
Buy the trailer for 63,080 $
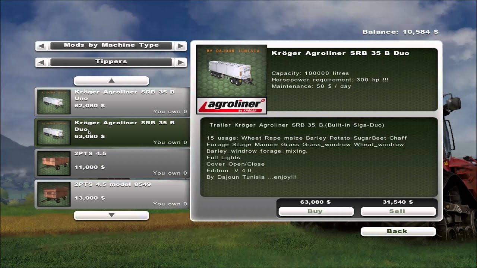coord(316,211)
